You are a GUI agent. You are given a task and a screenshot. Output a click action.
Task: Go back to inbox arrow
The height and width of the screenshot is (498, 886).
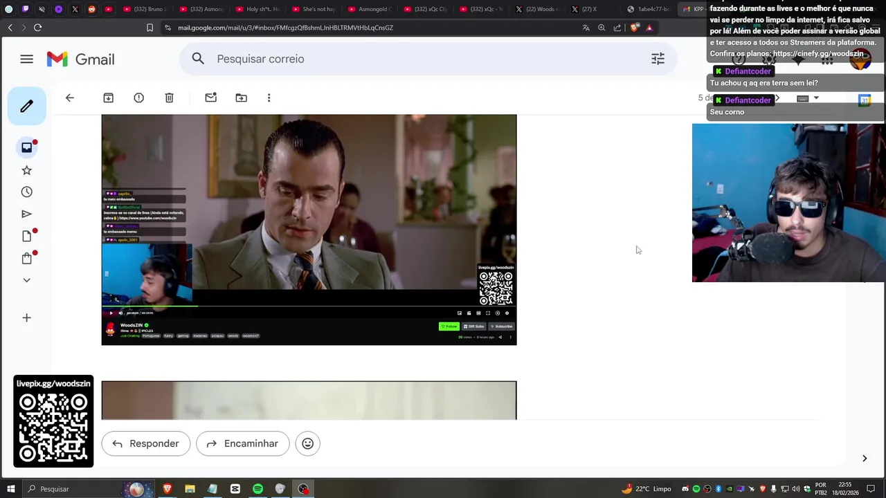point(70,98)
